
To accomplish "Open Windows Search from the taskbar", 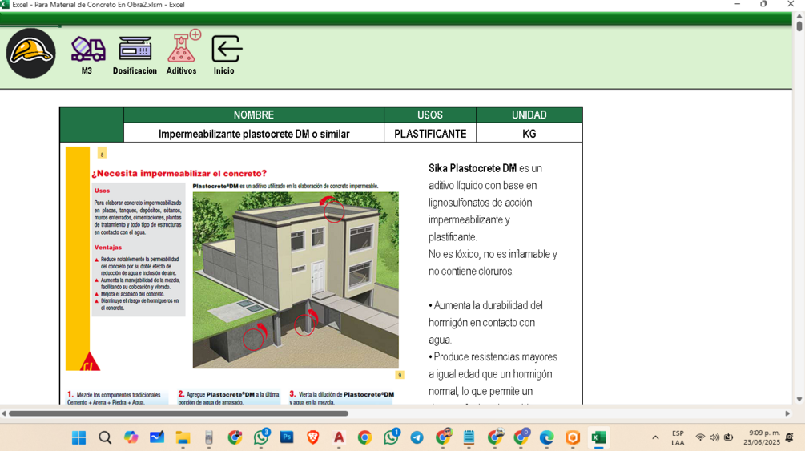I will click(x=105, y=437).
